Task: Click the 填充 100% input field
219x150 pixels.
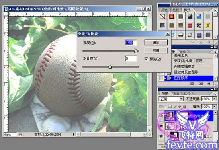Action: [x=207, y=107]
